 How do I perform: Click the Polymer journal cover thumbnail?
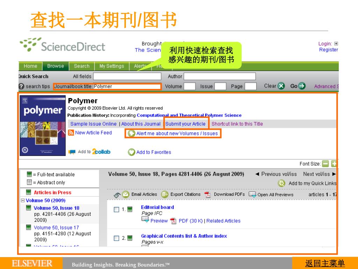pos(43,126)
